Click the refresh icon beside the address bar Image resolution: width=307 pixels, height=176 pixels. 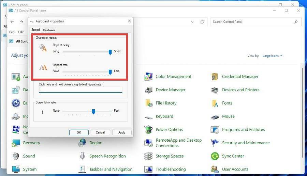tap(202, 22)
